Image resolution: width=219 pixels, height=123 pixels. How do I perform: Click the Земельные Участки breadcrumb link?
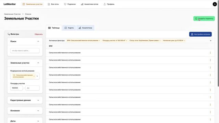pos(12,14)
